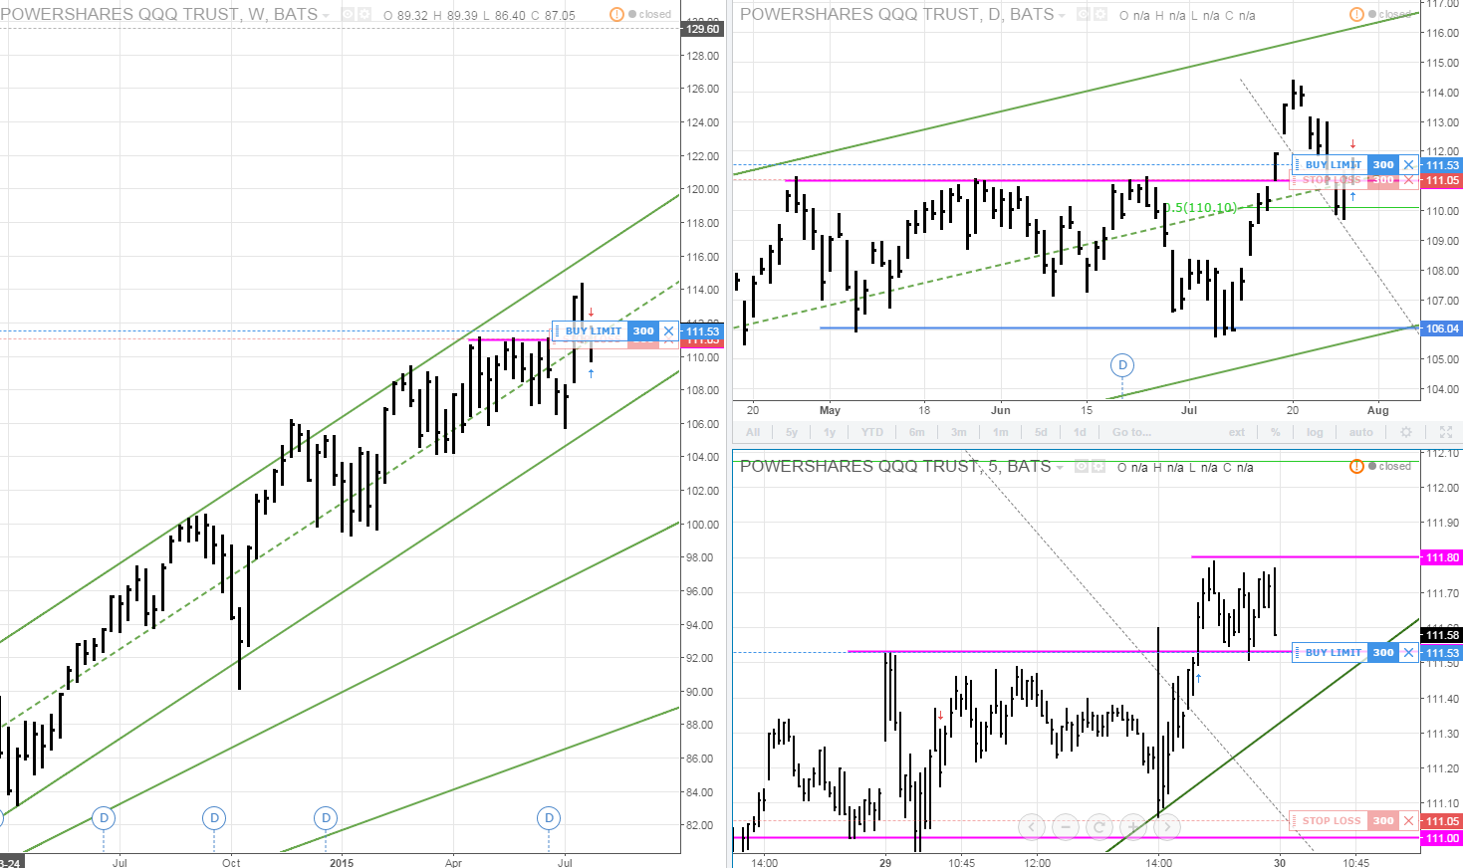This screenshot has width=1463, height=868.
Task: Select the '5y' time range
Action: (792, 433)
